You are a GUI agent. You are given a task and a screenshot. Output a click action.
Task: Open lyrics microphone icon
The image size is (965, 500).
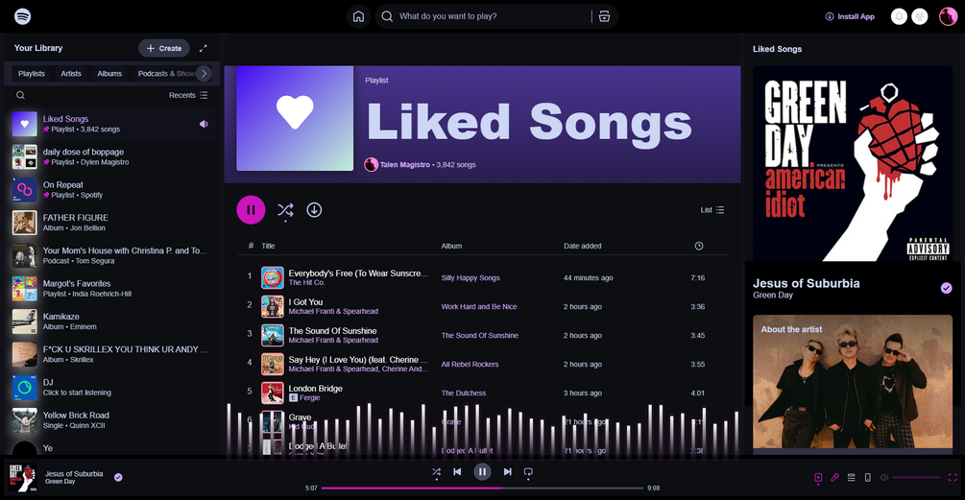pos(834,477)
